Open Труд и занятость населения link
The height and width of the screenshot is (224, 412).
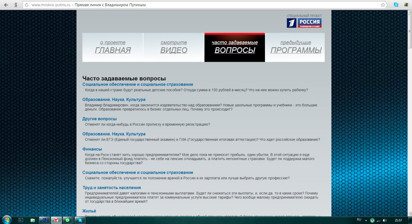(112, 188)
